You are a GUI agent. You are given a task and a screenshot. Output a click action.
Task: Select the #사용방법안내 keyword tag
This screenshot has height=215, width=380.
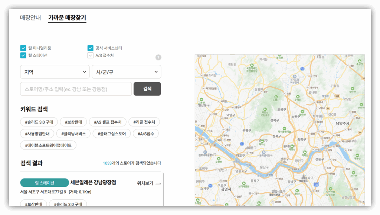click(37, 134)
